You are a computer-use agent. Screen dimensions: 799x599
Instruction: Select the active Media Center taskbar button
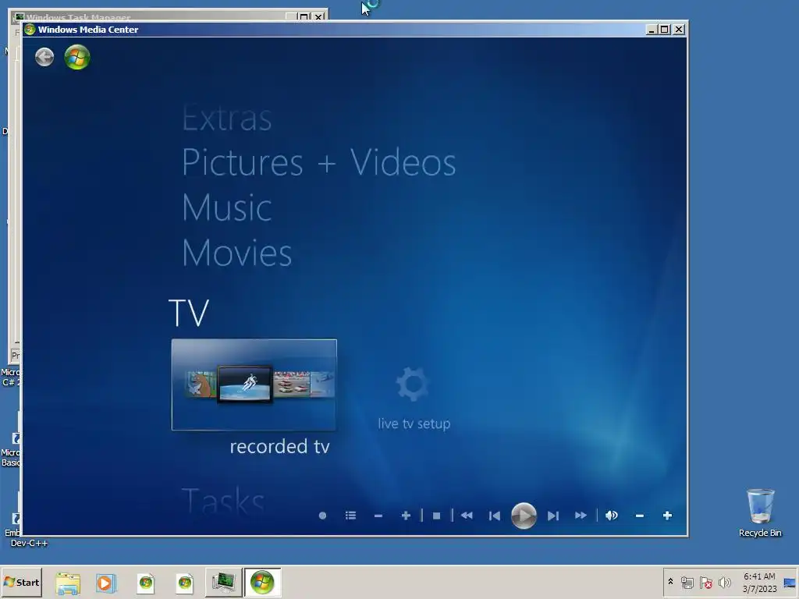[262, 583]
